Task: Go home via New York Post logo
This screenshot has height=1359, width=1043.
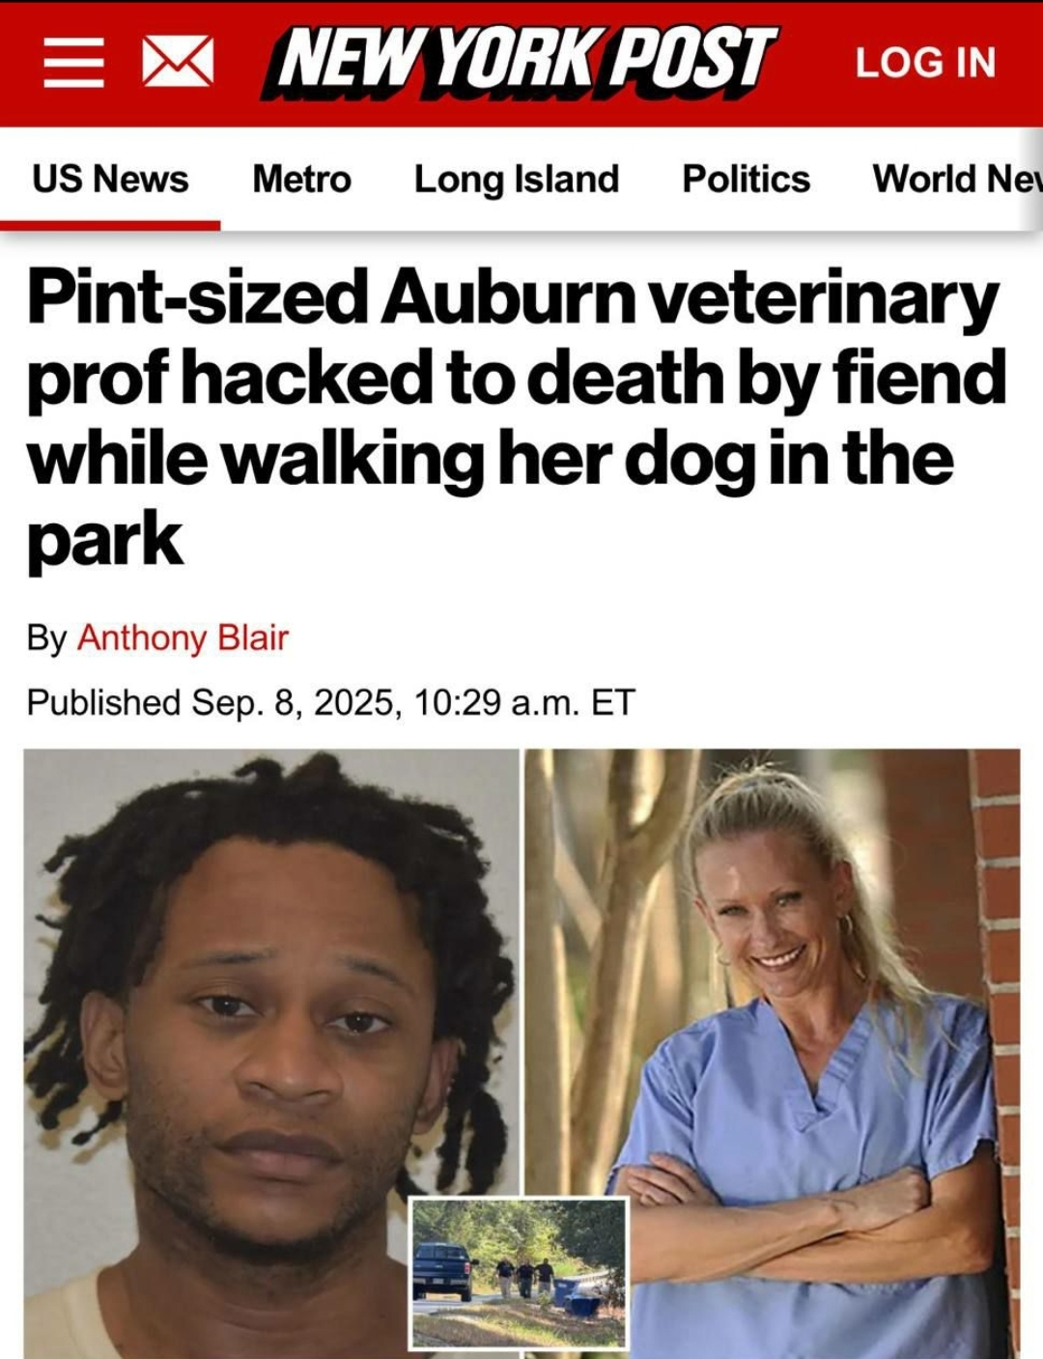Action: pos(520,62)
